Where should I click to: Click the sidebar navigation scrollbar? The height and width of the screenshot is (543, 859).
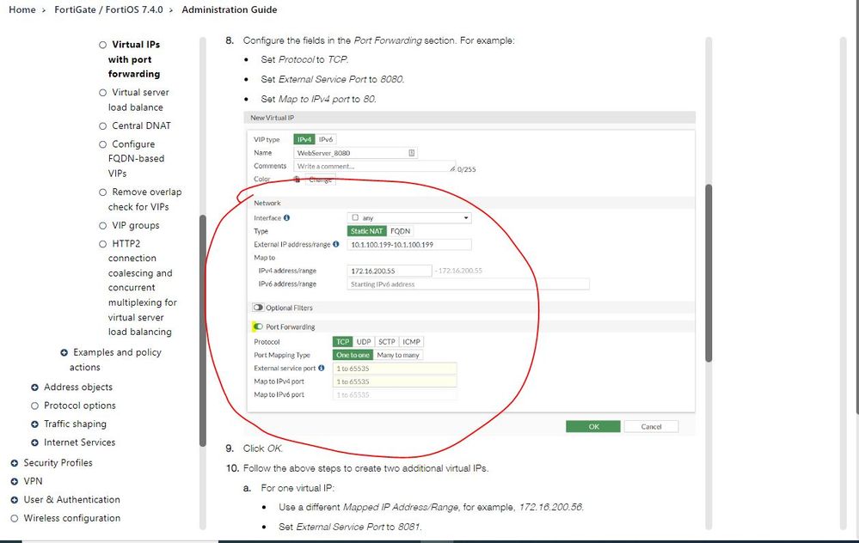click(203, 331)
